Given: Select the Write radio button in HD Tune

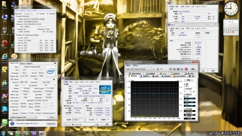Looking at the screenshot, I should pos(185,86).
